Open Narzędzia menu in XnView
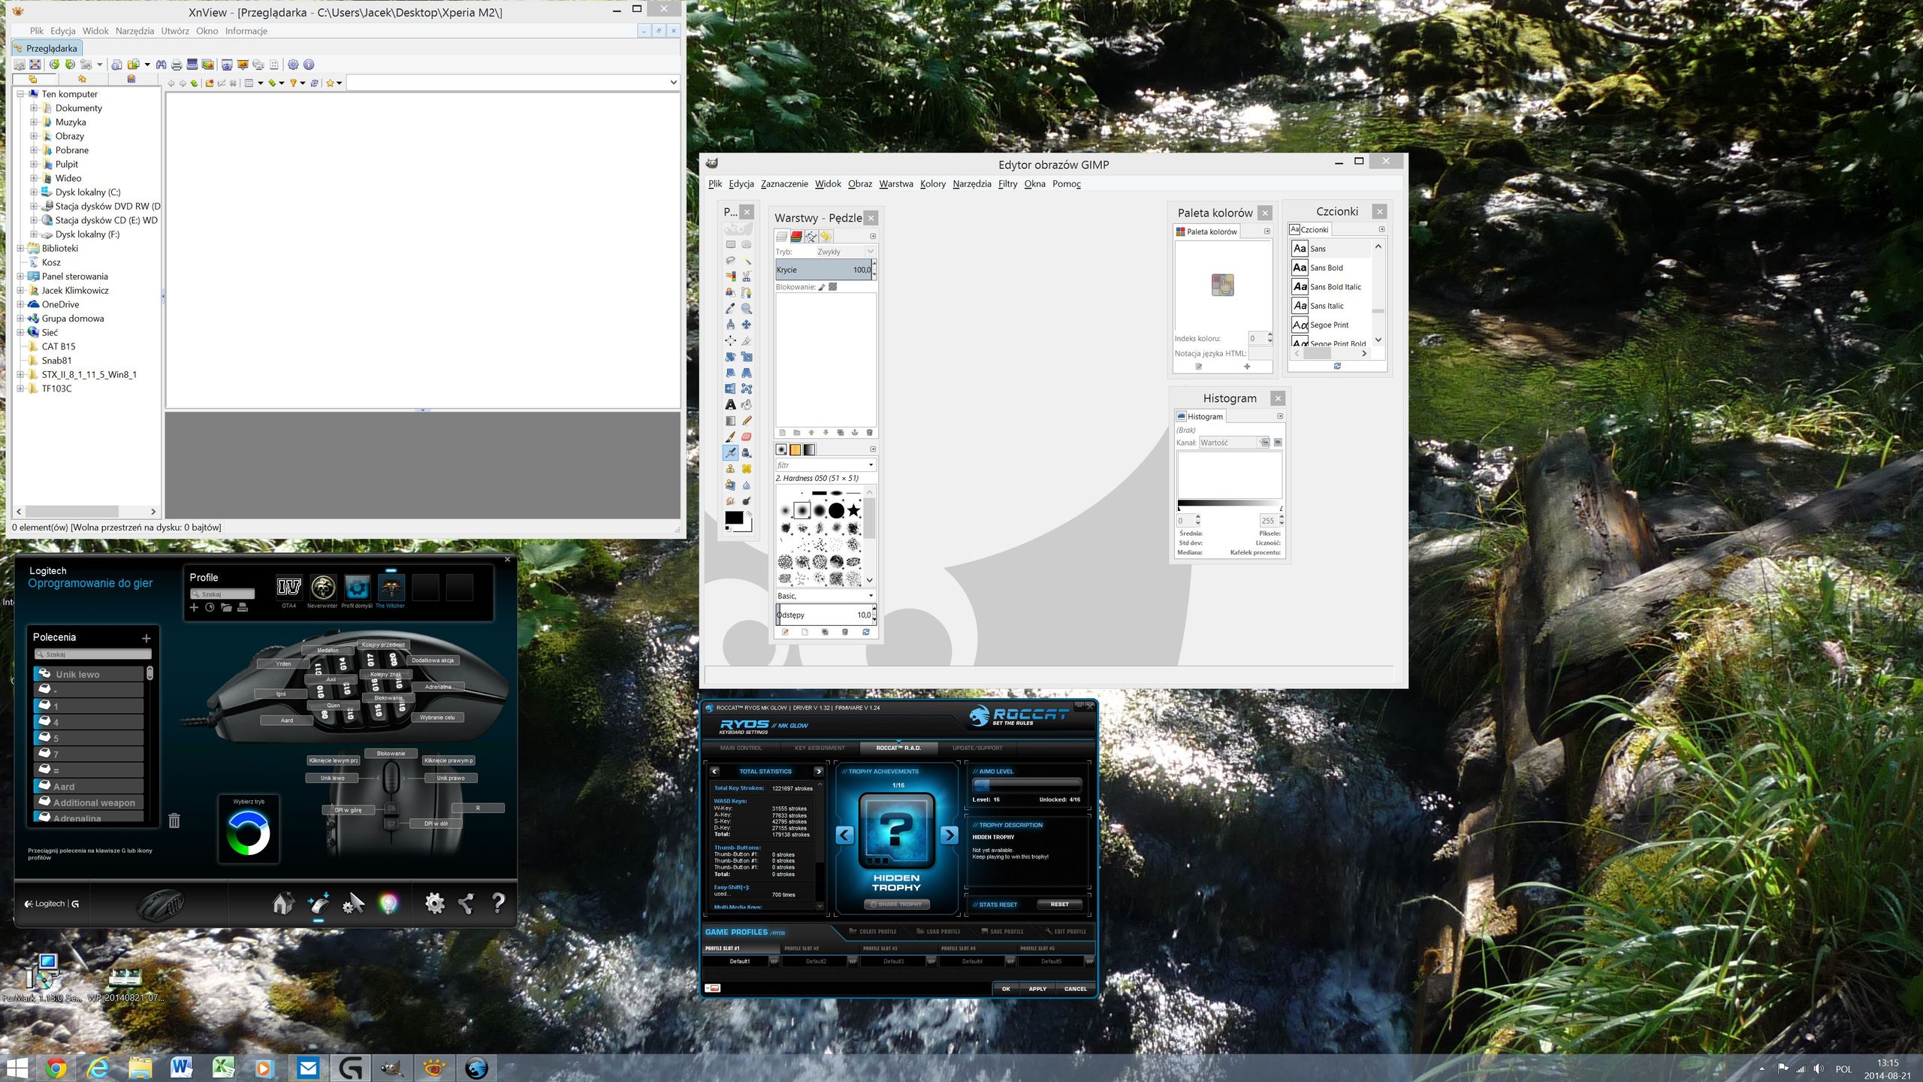Screen dimensions: 1923x1082 (x=134, y=31)
